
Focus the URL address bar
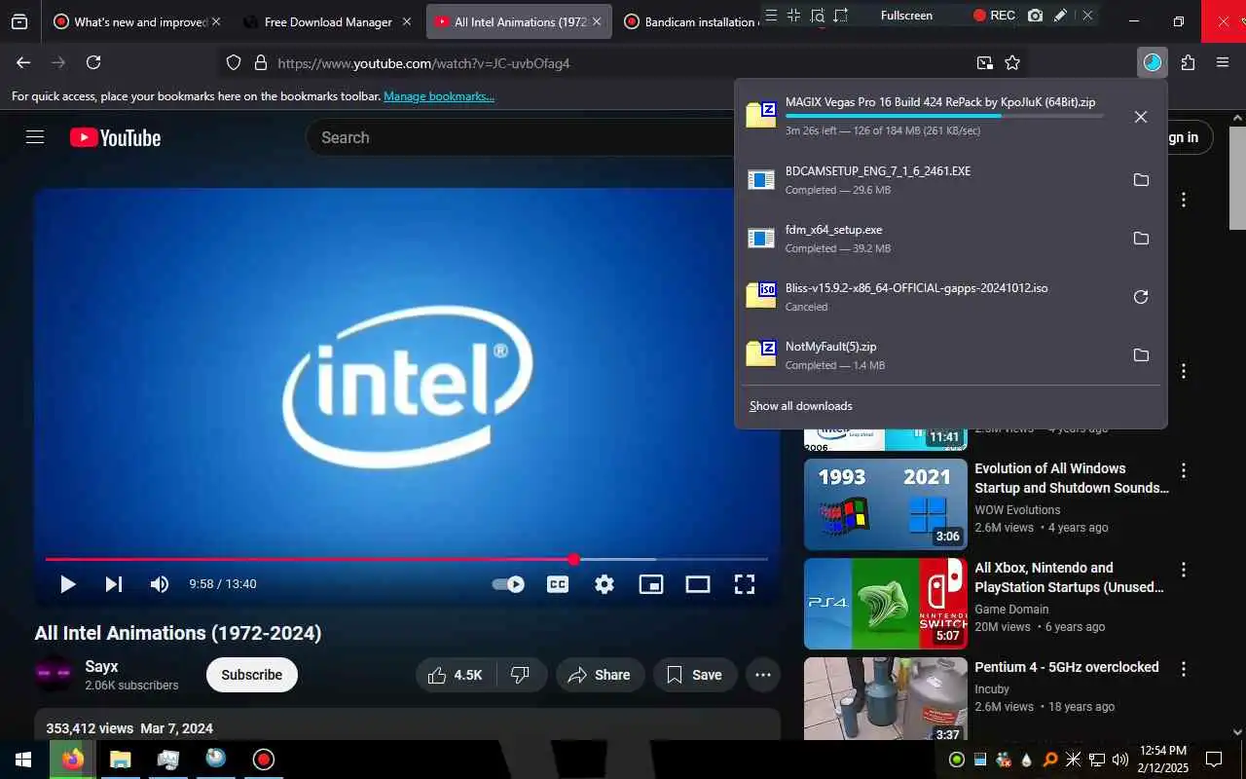(x=623, y=63)
